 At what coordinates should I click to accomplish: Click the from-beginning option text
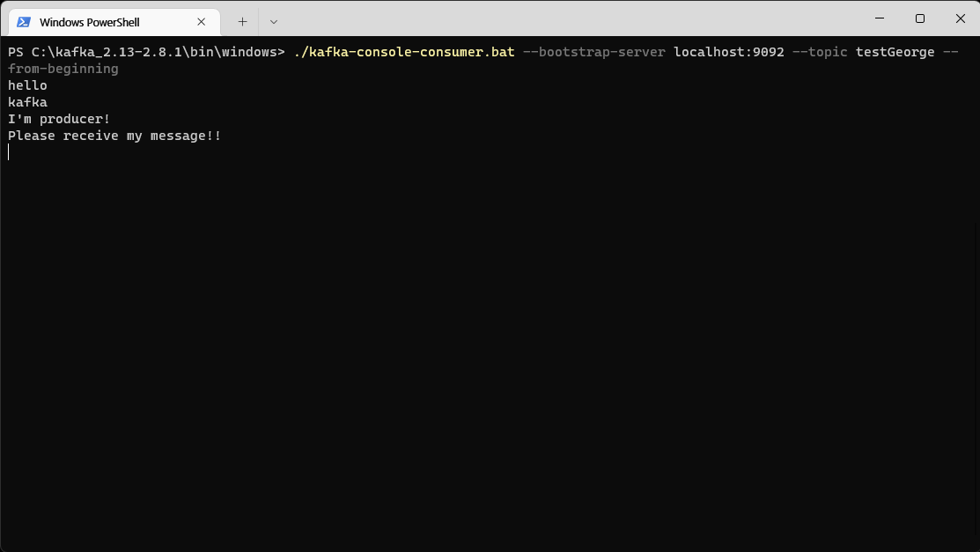coord(63,69)
